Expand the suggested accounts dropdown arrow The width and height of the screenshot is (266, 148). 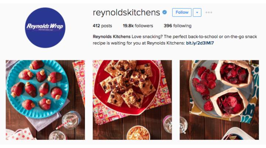[197, 13]
